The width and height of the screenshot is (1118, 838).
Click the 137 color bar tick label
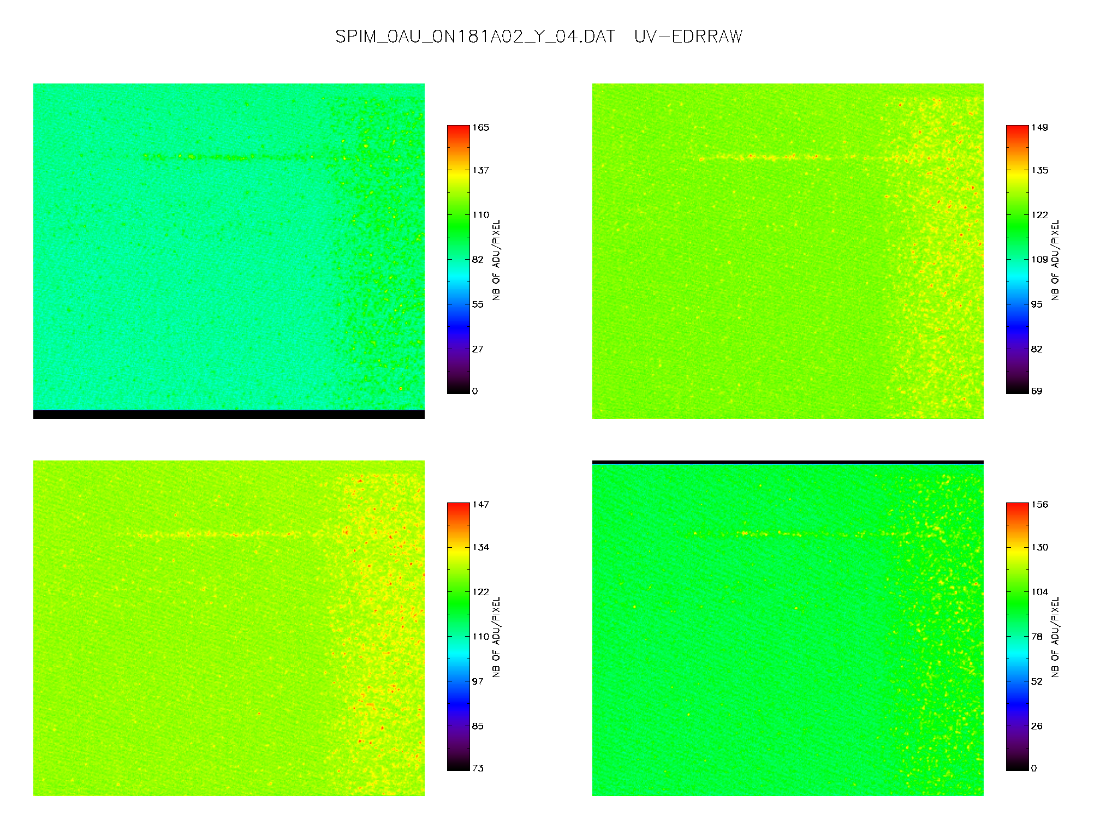point(481,170)
